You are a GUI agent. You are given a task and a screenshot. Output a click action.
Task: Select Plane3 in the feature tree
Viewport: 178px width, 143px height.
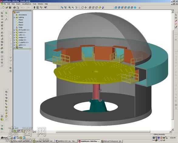[x=21, y=25]
